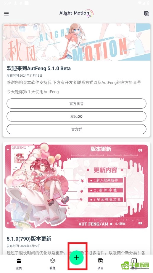
Task: Select the 主页 home tab icon
Action: tap(19, 261)
